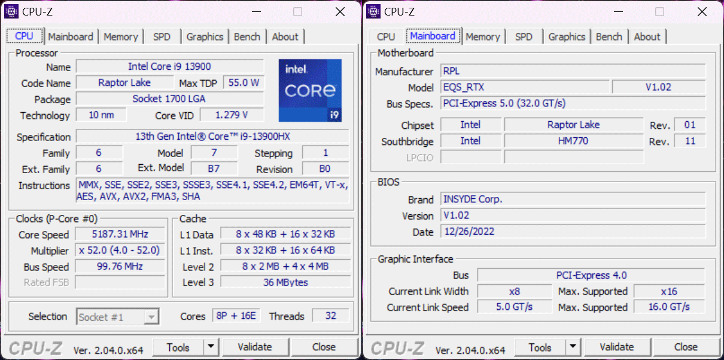Click Tools button in left CPU-Z window
The height and width of the screenshot is (360, 724).
pos(178,347)
